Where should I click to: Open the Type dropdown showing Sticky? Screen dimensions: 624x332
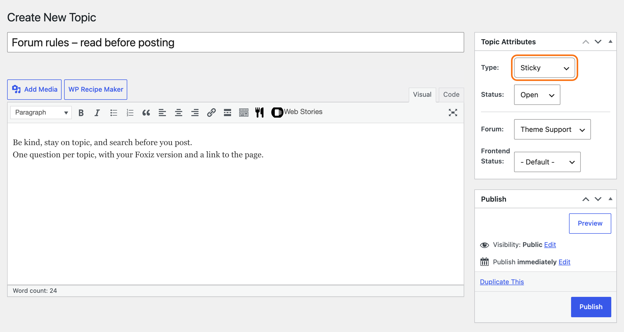tap(545, 68)
